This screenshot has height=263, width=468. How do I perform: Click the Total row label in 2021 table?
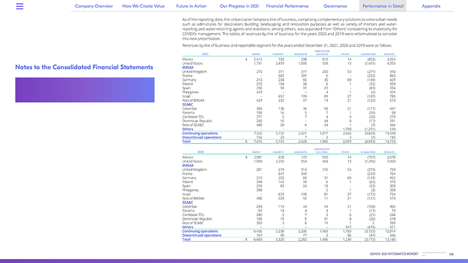pos(186,141)
